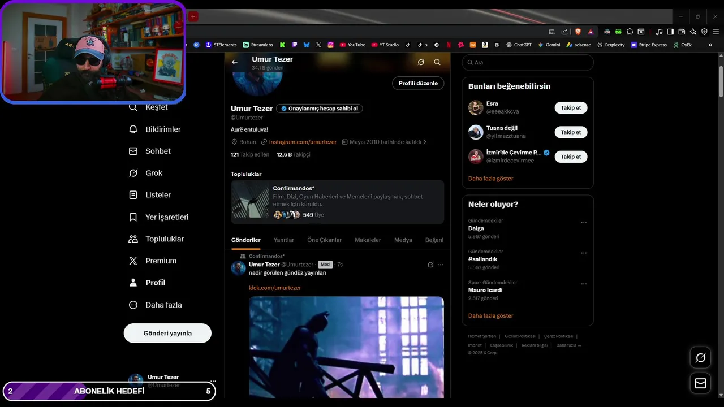Image resolution: width=724 pixels, height=407 pixels.
Task: Open the Kick bookmark icon
Action: (282, 45)
